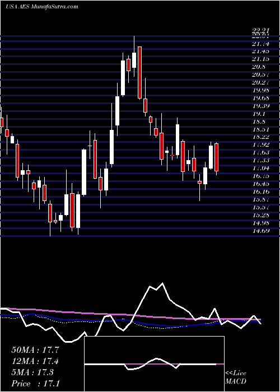Click the 17.04 price axis label
280x392 pixels.
pos(260,168)
